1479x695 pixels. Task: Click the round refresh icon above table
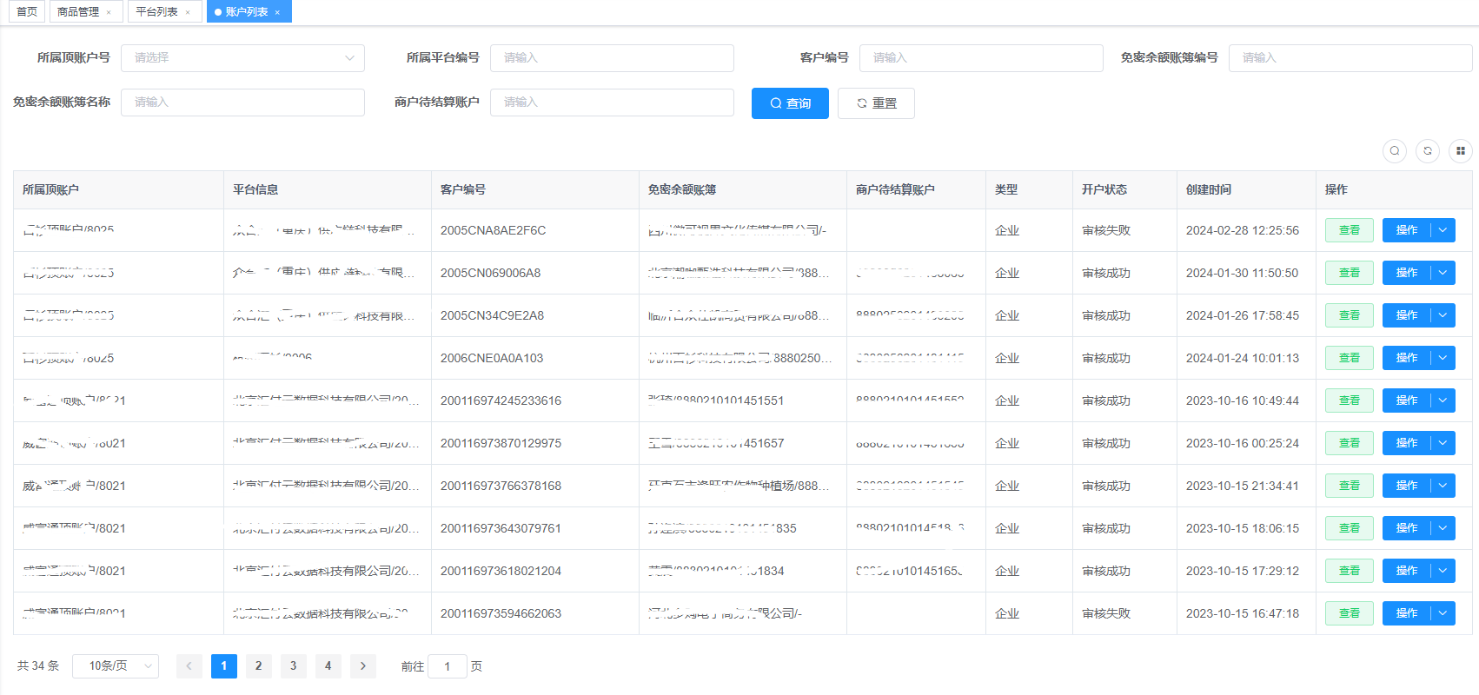(x=1428, y=151)
